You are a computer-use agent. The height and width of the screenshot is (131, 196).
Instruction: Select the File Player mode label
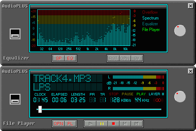151,30
